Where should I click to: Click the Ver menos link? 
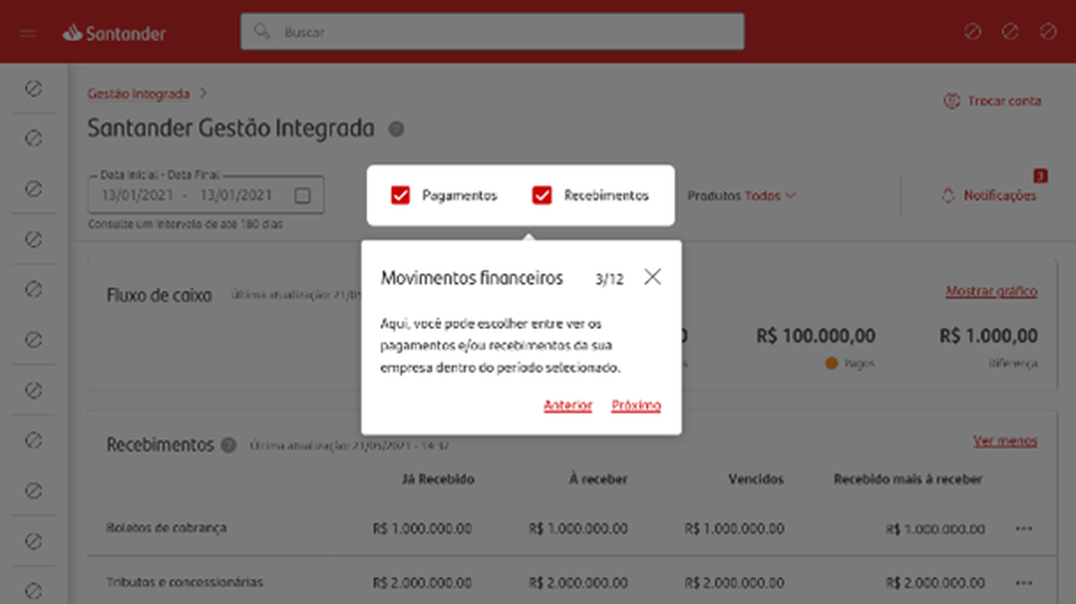tap(1005, 441)
